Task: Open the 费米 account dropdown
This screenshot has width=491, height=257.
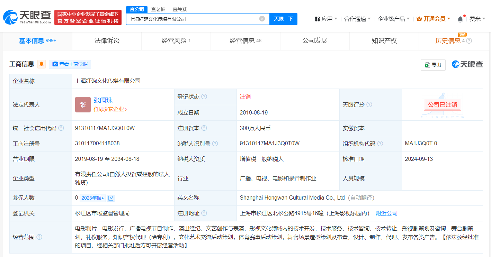Action: pyautogui.click(x=478, y=19)
